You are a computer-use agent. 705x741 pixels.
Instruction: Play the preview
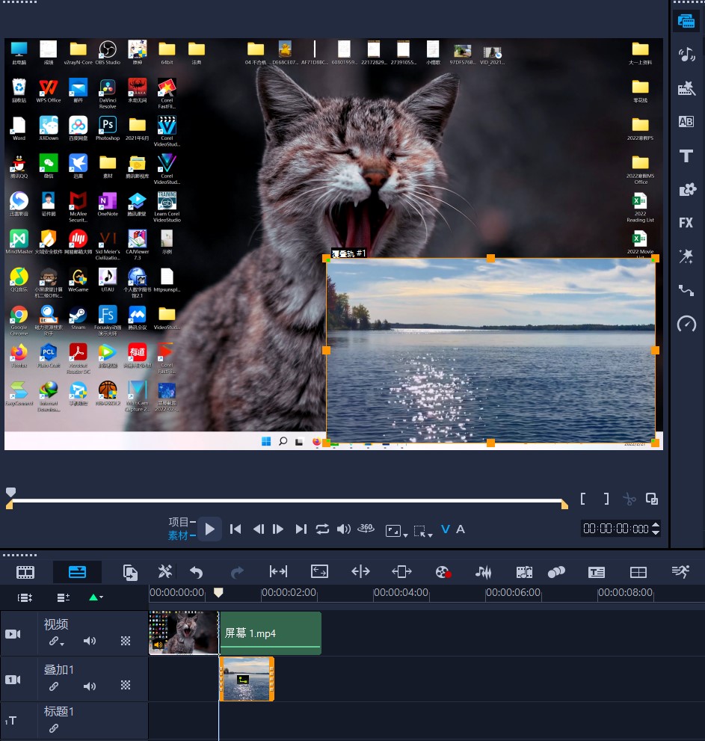(210, 529)
